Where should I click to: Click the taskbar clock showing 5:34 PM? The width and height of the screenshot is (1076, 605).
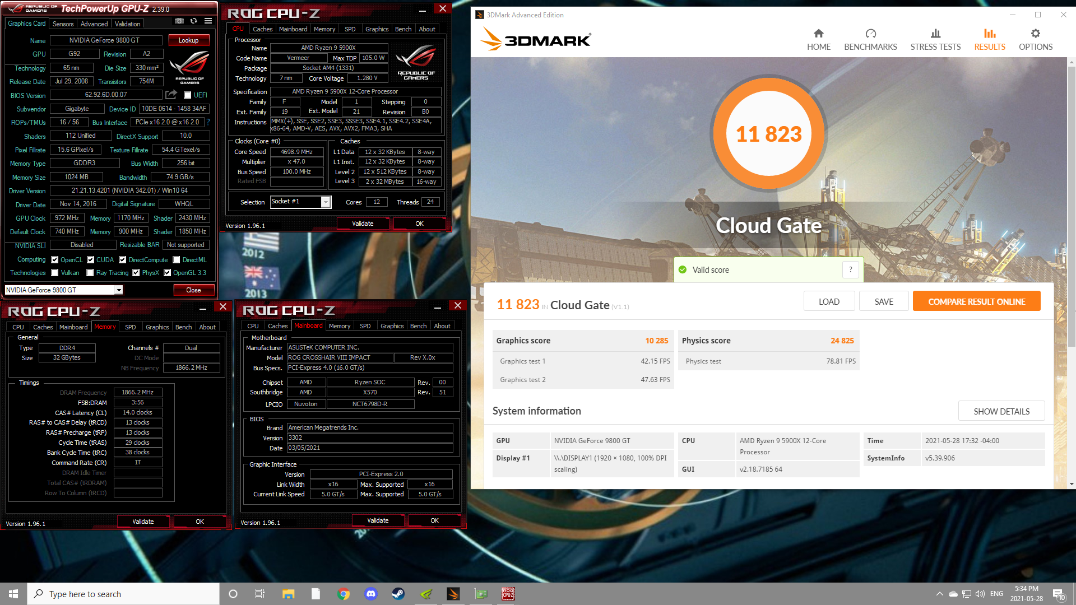pyautogui.click(x=1026, y=594)
